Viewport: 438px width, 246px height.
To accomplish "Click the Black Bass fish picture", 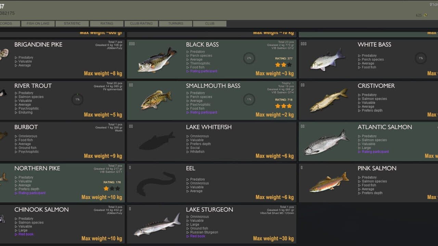I will point(157,59).
